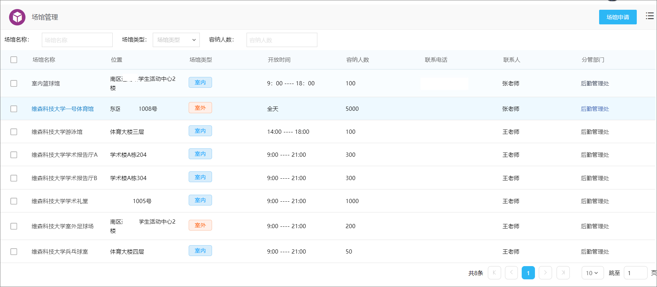Go to next page arrow
Viewport: 657px width, 287px height.
545,273
